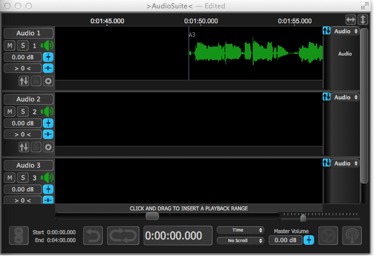
Task: Click the Audio 1 track name button
Action: [29, 33]
